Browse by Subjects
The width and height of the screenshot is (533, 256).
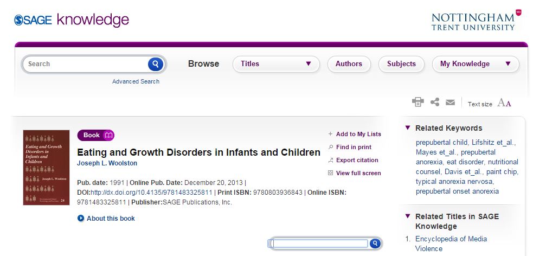pos(401,64)
